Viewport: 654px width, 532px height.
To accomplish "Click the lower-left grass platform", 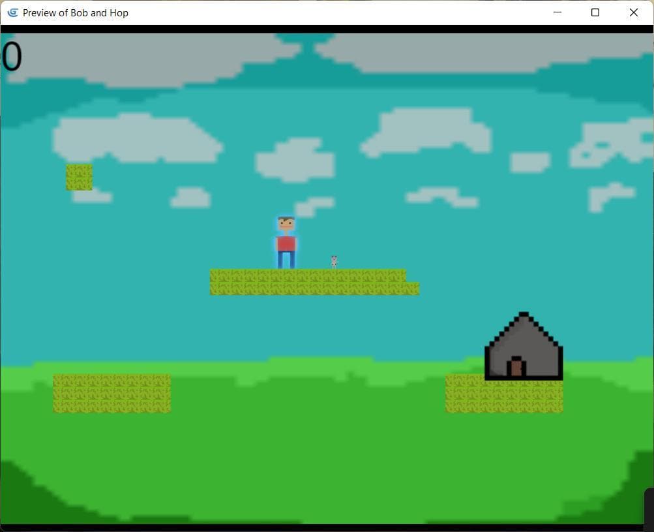I will click(111, 394).
